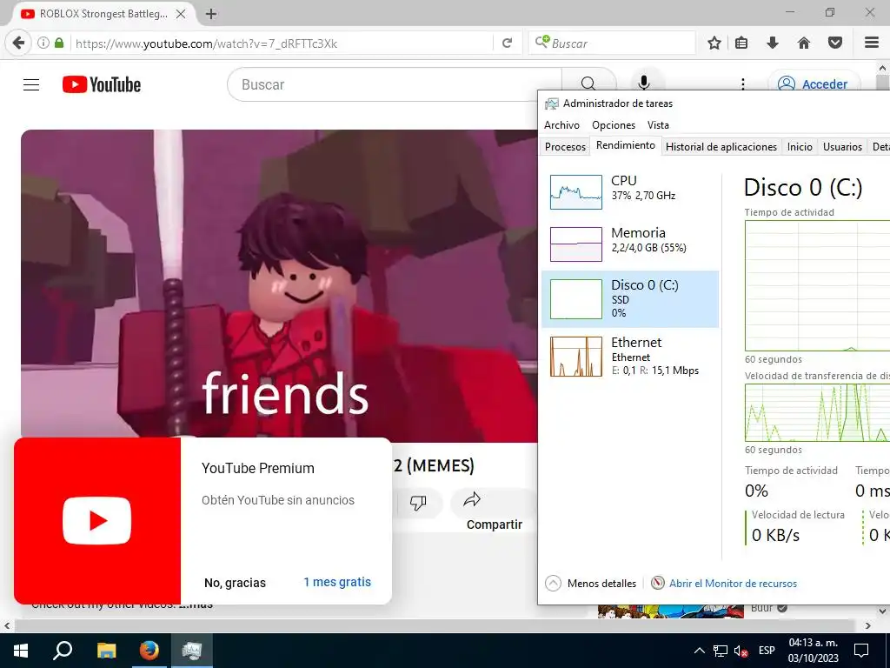Select Memoria in the performance list
The image size is (890, 668).
pos(630,244)
